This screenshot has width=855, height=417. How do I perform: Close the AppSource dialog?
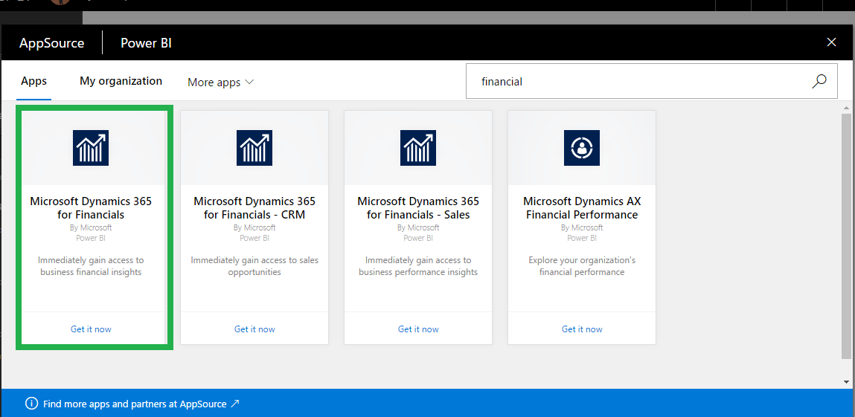[831, 42]
